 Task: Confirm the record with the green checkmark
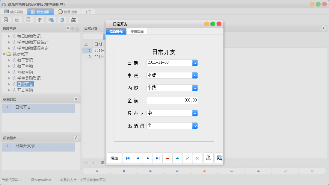coord(187,158)
